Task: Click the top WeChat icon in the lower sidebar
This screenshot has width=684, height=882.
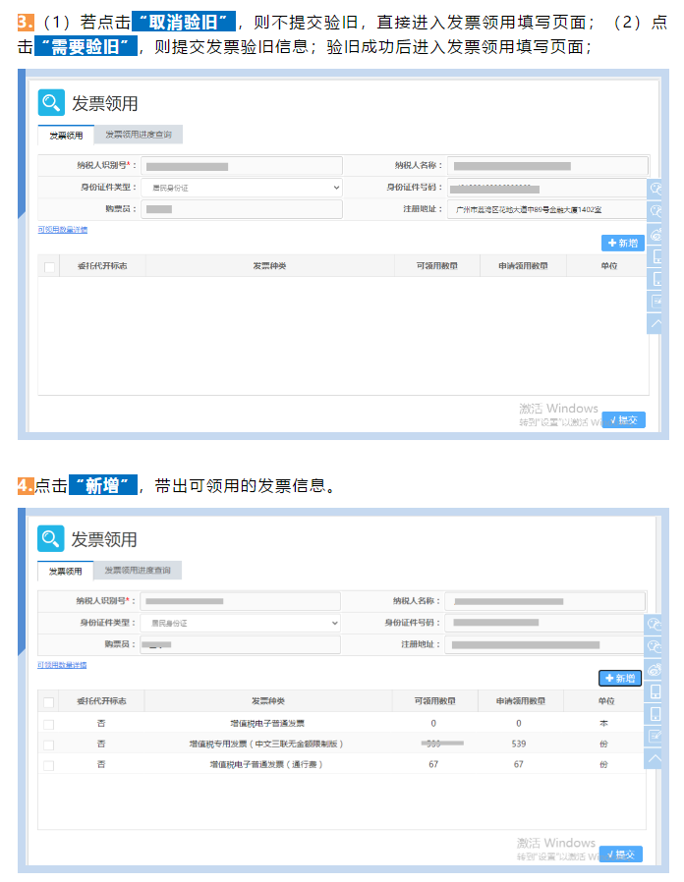Action: point(655,624)
